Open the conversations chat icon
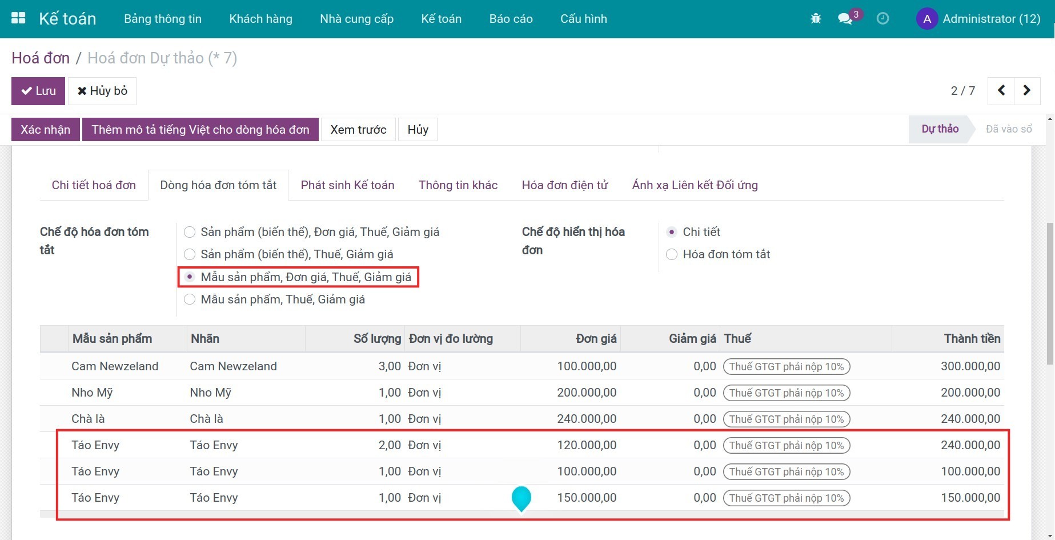Viewport: 1055px width, 540px height. click(x=845, y=19)
